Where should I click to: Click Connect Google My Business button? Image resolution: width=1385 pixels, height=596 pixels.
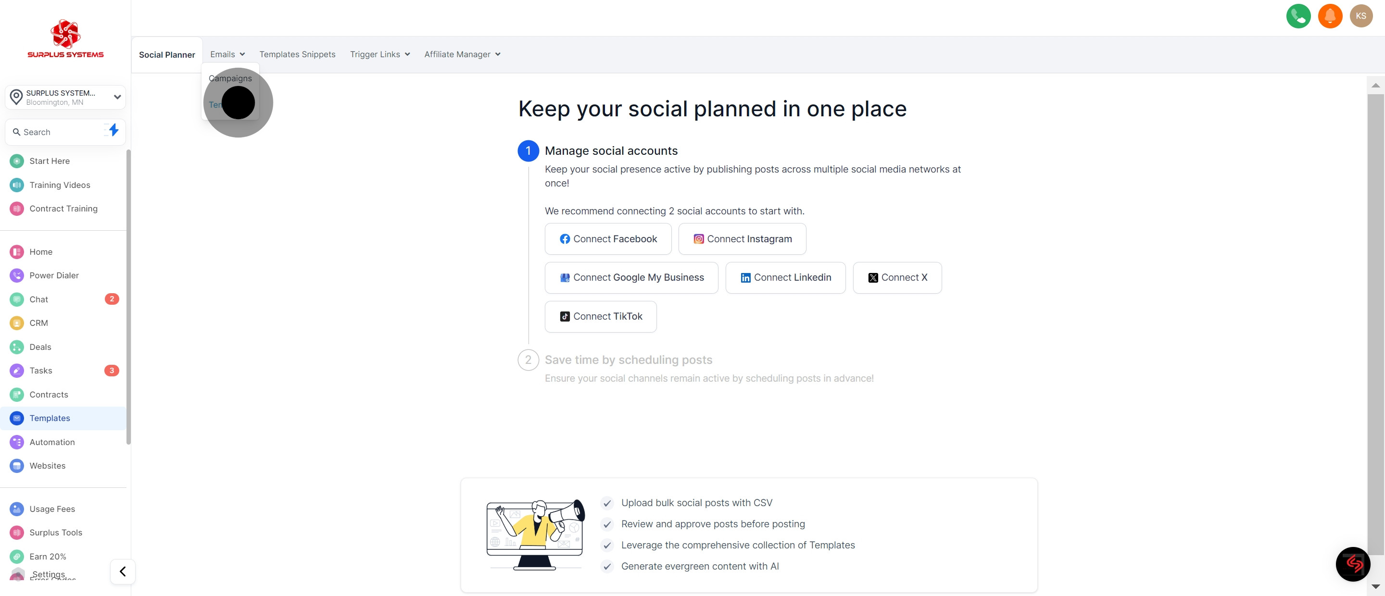tap(631, 278)
